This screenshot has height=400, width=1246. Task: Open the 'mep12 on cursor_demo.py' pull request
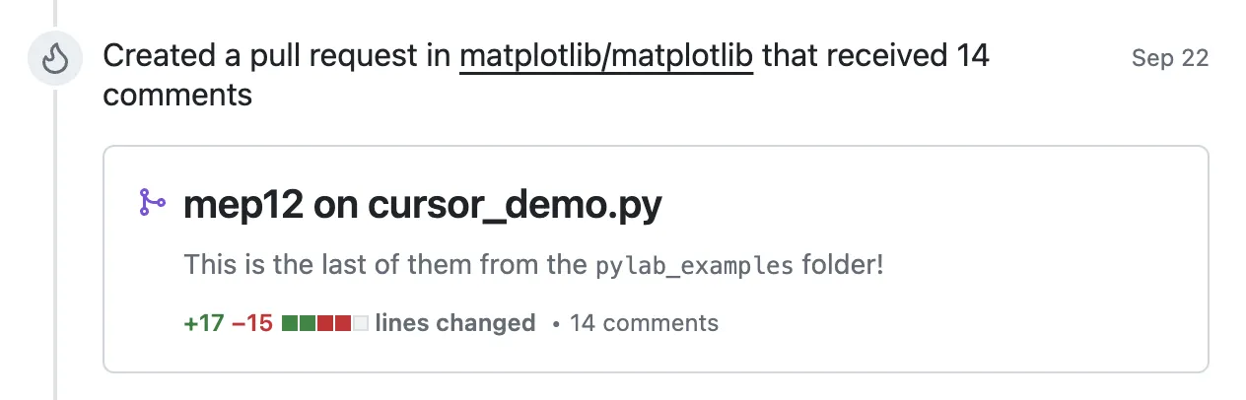(x=423, y=205)
